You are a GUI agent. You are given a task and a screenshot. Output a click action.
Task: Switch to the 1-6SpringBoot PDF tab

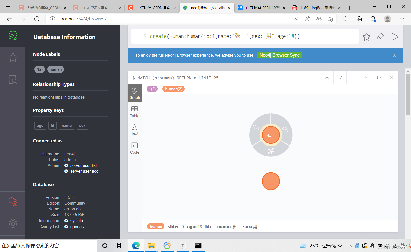(x=316, y=8)
